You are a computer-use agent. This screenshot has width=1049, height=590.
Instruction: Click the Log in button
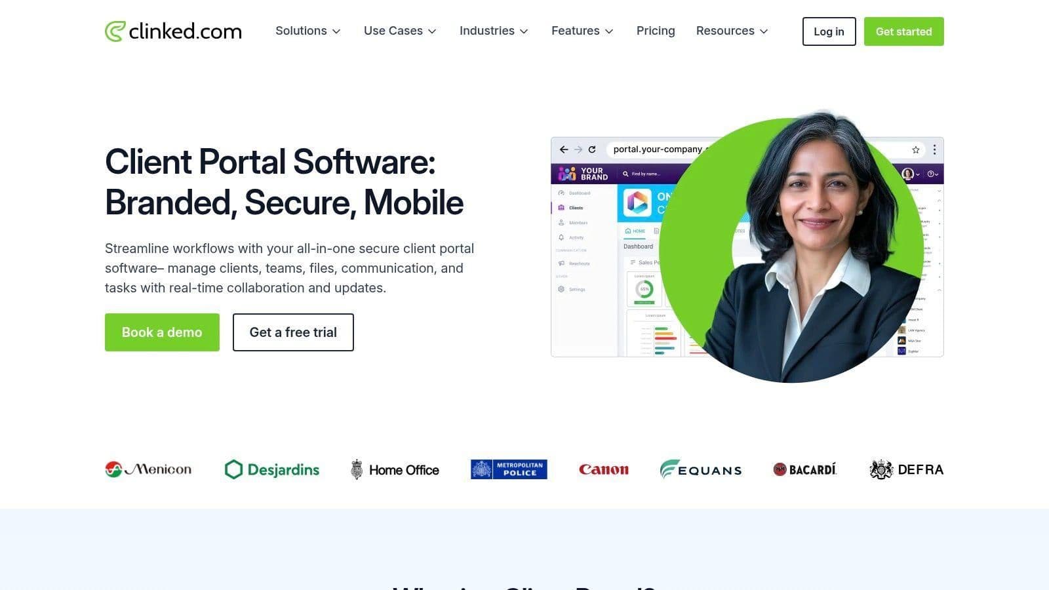[x=829, y=31]
